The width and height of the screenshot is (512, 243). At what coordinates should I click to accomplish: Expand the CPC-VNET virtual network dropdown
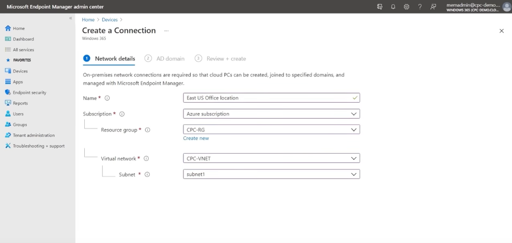tap(271, 158)
